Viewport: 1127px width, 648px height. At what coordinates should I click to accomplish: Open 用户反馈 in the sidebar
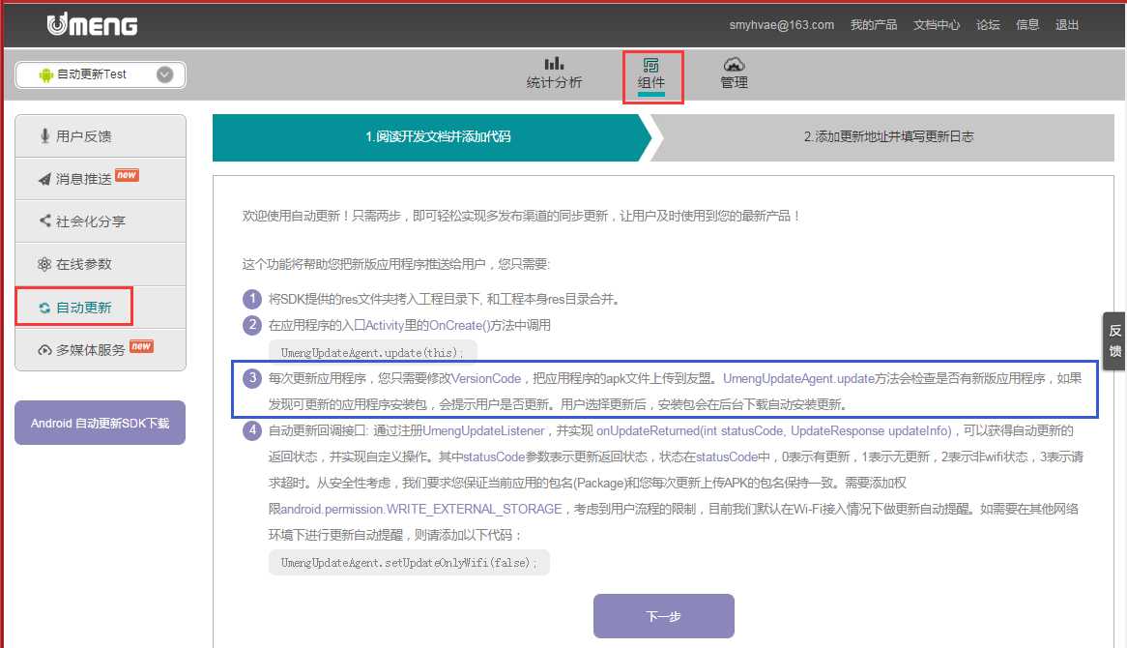[101, 136]
